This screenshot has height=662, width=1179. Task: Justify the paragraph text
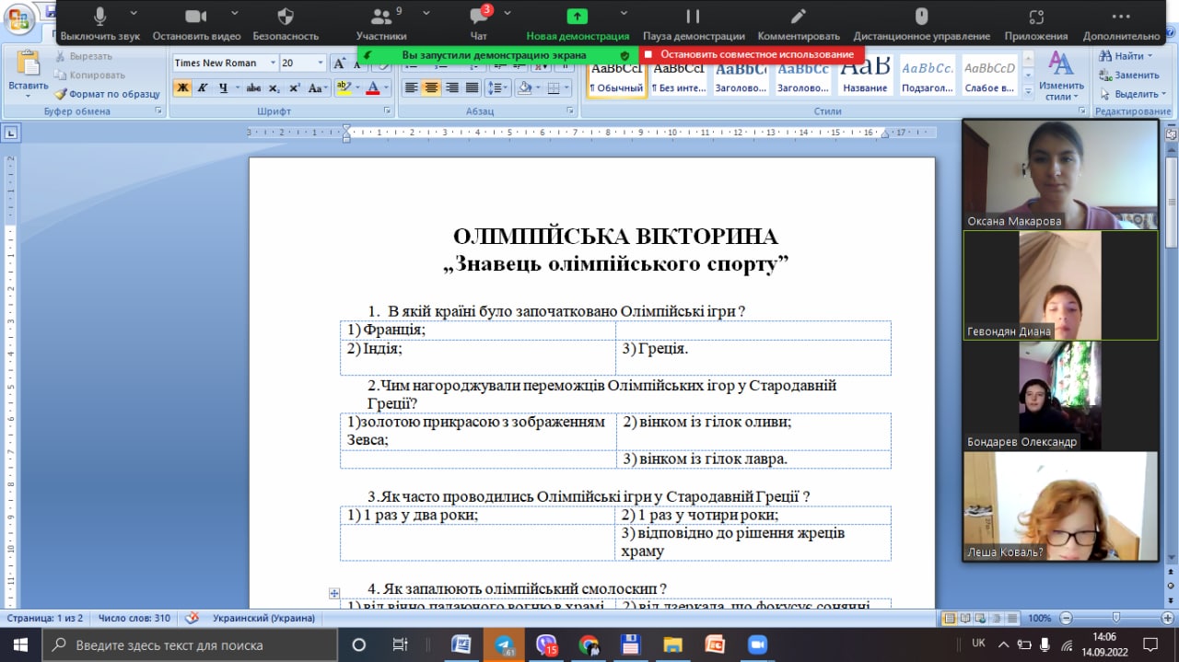[472, 88]
